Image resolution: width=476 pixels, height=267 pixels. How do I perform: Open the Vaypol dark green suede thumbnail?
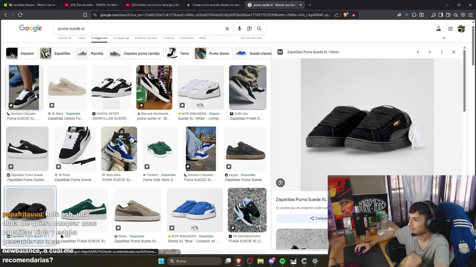[x=245, y=149]
